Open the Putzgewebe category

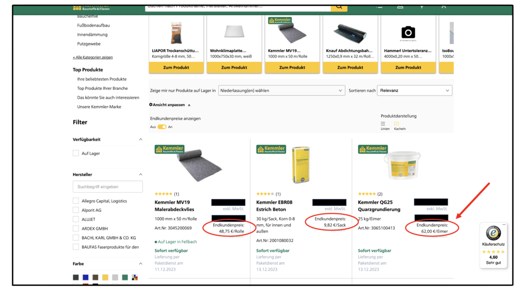click(89, 44)
